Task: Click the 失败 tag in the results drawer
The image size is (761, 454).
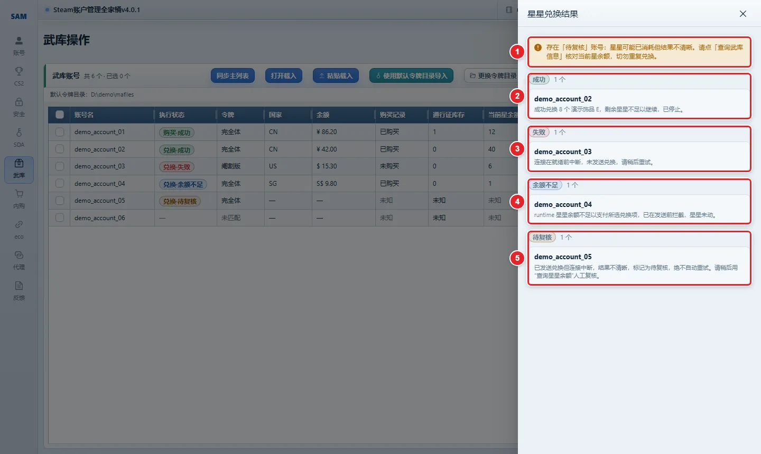Action: pos(539,133)
